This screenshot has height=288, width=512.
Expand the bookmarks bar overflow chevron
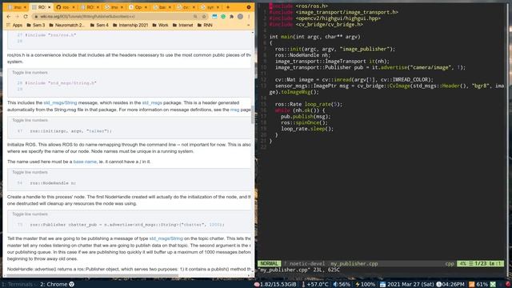(x=249, y=25)
